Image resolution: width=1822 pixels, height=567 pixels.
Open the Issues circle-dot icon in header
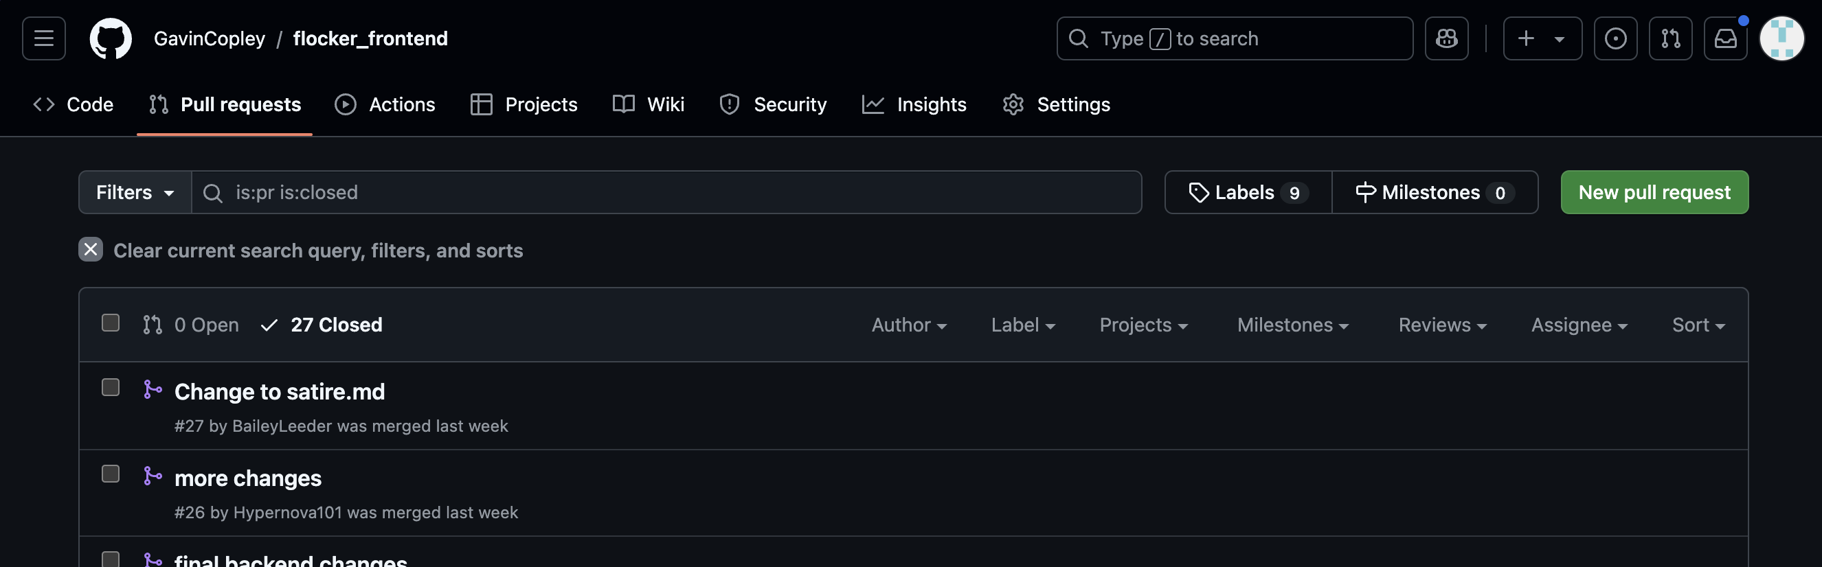[x=1615, y=38]
